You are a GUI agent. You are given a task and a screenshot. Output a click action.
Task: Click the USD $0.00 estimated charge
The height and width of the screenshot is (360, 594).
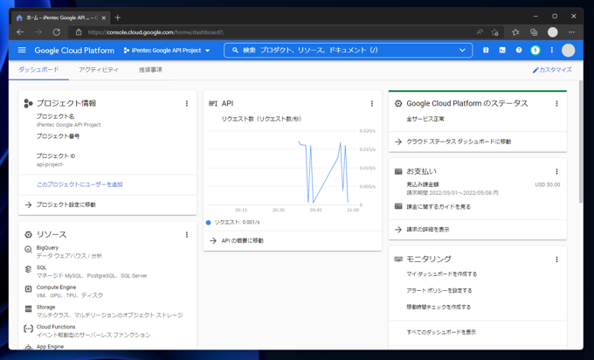point(548,184)
